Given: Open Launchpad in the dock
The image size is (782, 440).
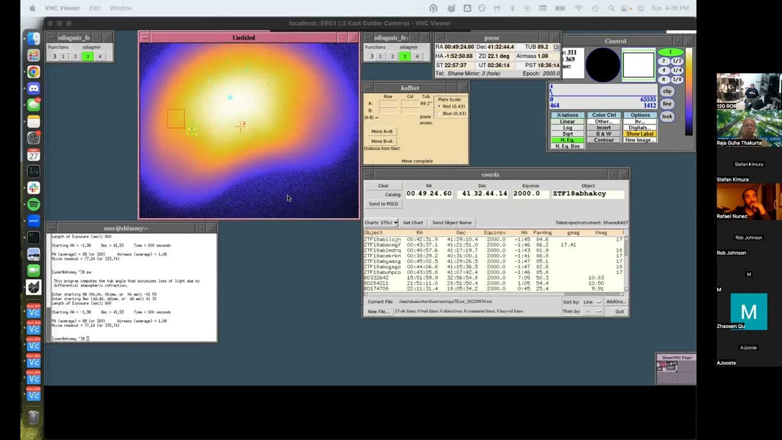Looking at the screenshot, I should pos(34,55).
